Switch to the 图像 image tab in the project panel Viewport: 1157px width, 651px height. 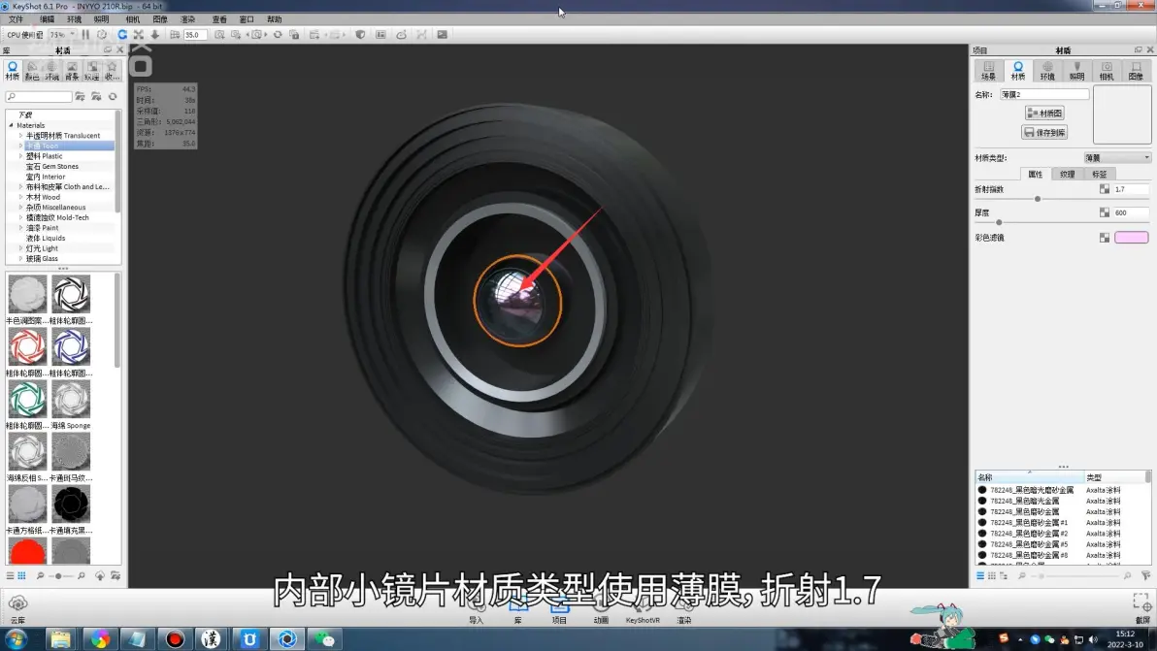[1136, 71]
